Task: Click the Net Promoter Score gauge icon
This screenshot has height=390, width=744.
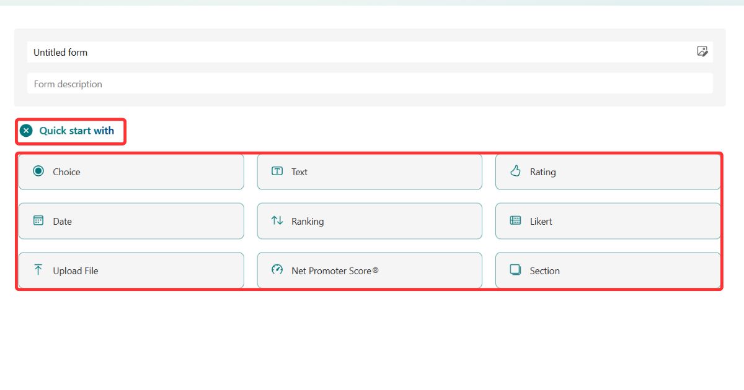Action: pyautogui.click(x=277, y=270)
